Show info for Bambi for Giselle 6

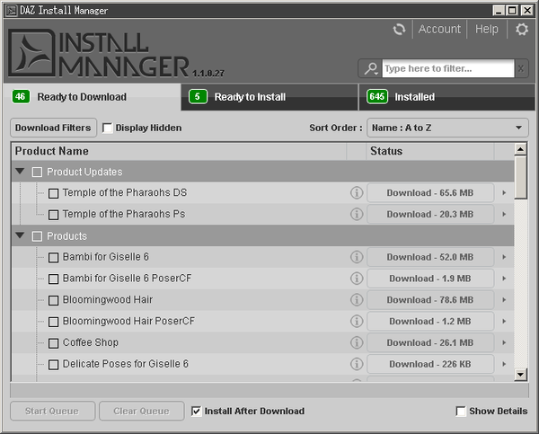(357, 257)
